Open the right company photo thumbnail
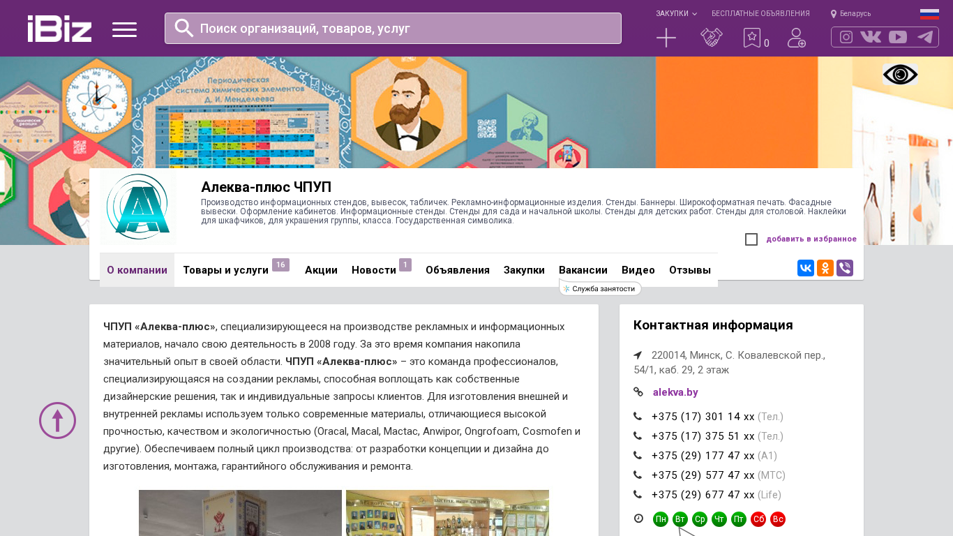Viewport: 953px width, 536px height. pos(447,513)
